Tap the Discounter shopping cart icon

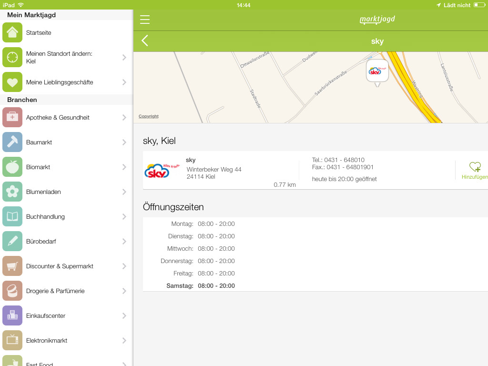coord(12,266)
